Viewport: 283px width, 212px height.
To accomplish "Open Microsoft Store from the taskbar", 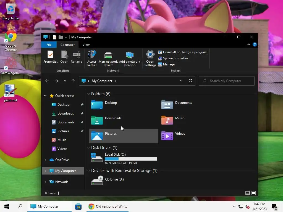I will click(x=78, y=206).
